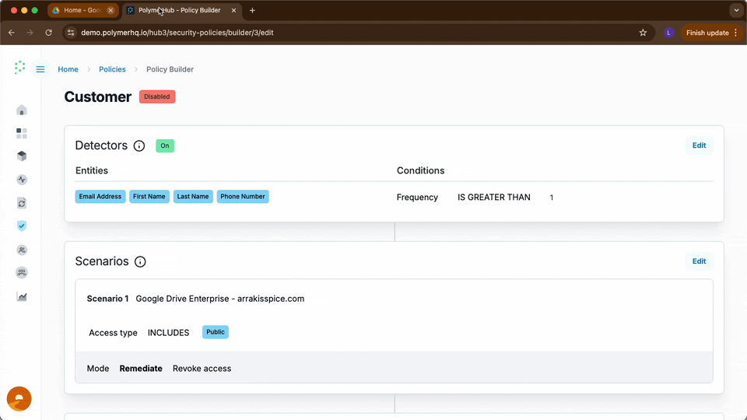This screenshot has height=420, width=747.
Task: Select the Last Name entity tag
Action: [193, 197]
